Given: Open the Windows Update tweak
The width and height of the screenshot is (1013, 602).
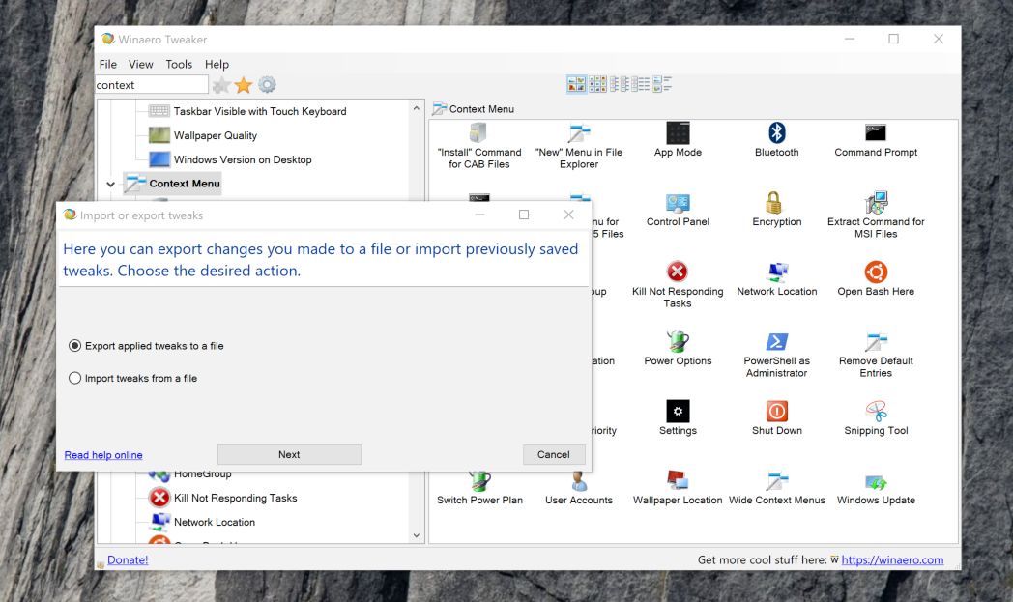Looking at the screenshot, I should (x=876, y=488).
